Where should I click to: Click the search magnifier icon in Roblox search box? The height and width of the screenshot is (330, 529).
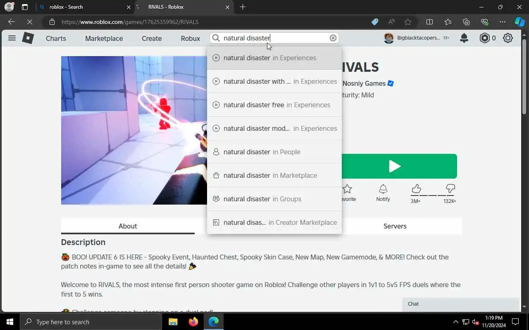pyautogui.click(x=216, y=38)
